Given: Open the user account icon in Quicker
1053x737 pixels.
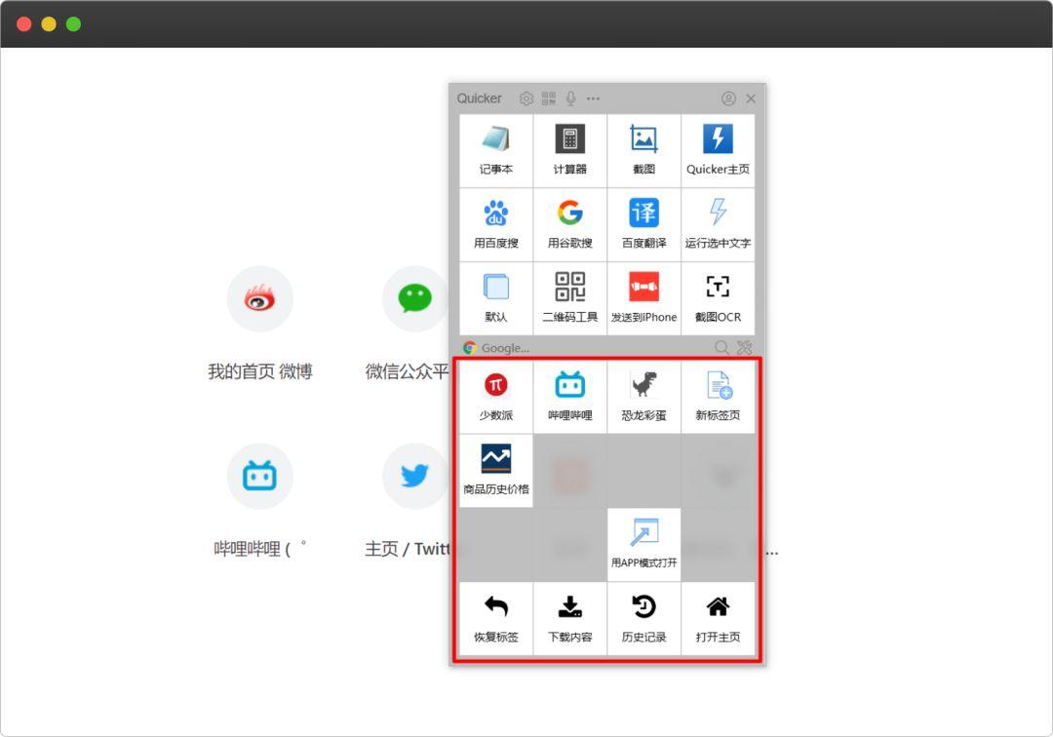Looking at the screenshot, I should 728,98.
